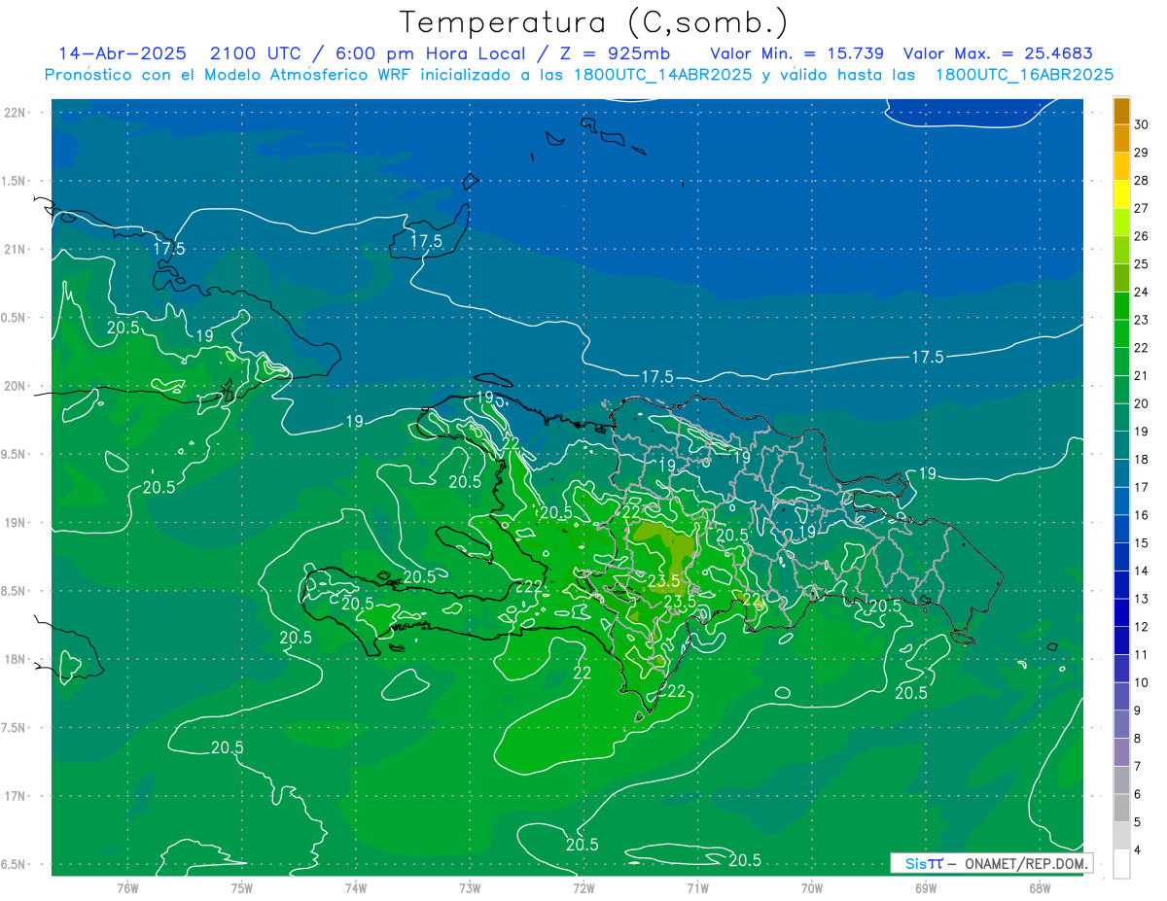
Task: Click the legend swatch between 8 and 9
Action: (1121, 724)
